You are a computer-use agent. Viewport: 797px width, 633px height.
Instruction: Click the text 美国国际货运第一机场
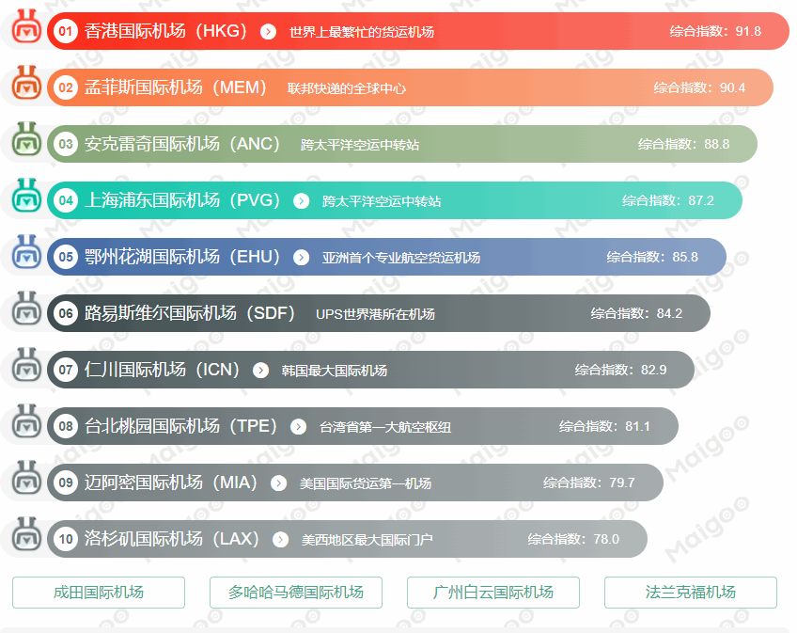[x=366, y=483]
